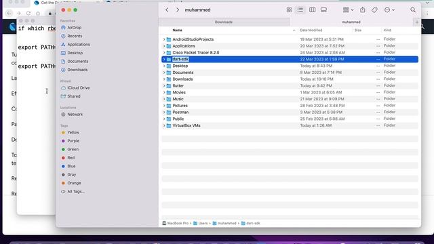Viewport: 434px width, 244px height.
Task: Expand the Applications folder row
Action: click(164, 46)
